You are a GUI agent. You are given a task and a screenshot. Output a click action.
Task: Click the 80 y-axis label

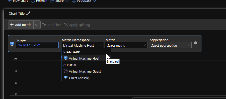[x=16, y=83]
